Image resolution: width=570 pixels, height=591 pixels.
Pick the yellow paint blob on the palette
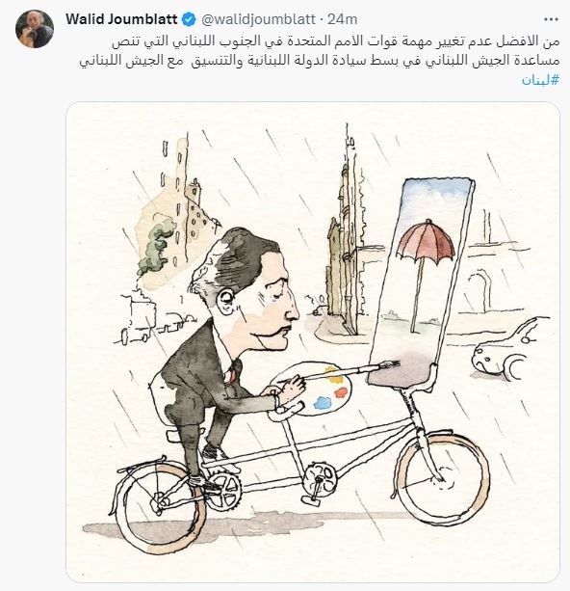[331, 371]
